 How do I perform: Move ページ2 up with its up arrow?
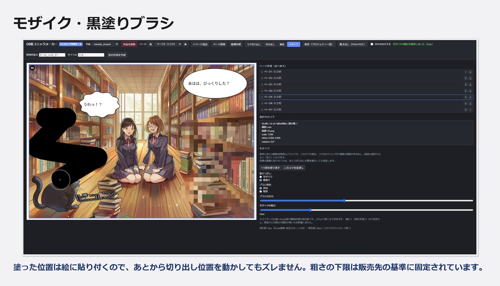pos(465,78)
